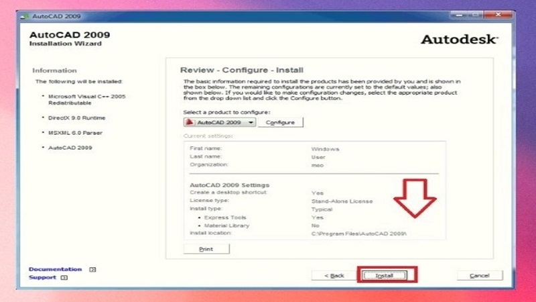Click the red AutoCAD icon in the product selector
536x302 pixels.
190,123
